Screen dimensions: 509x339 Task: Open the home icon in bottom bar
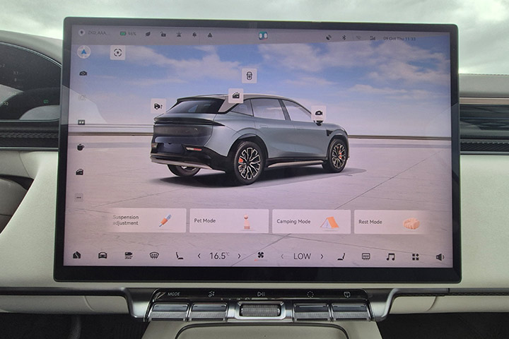click(76, 256)
